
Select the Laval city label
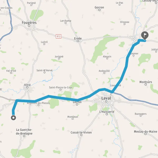[106, 98]
